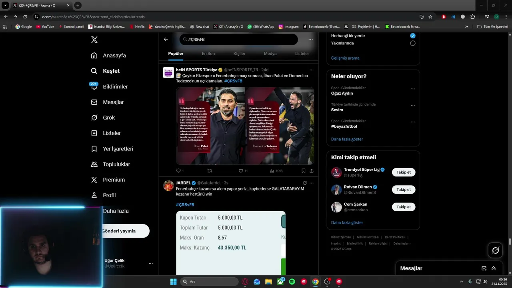Open the floating Grok button
Image resolution: width=512 pixels, height=288 pixels.
[x=496, y=250]
